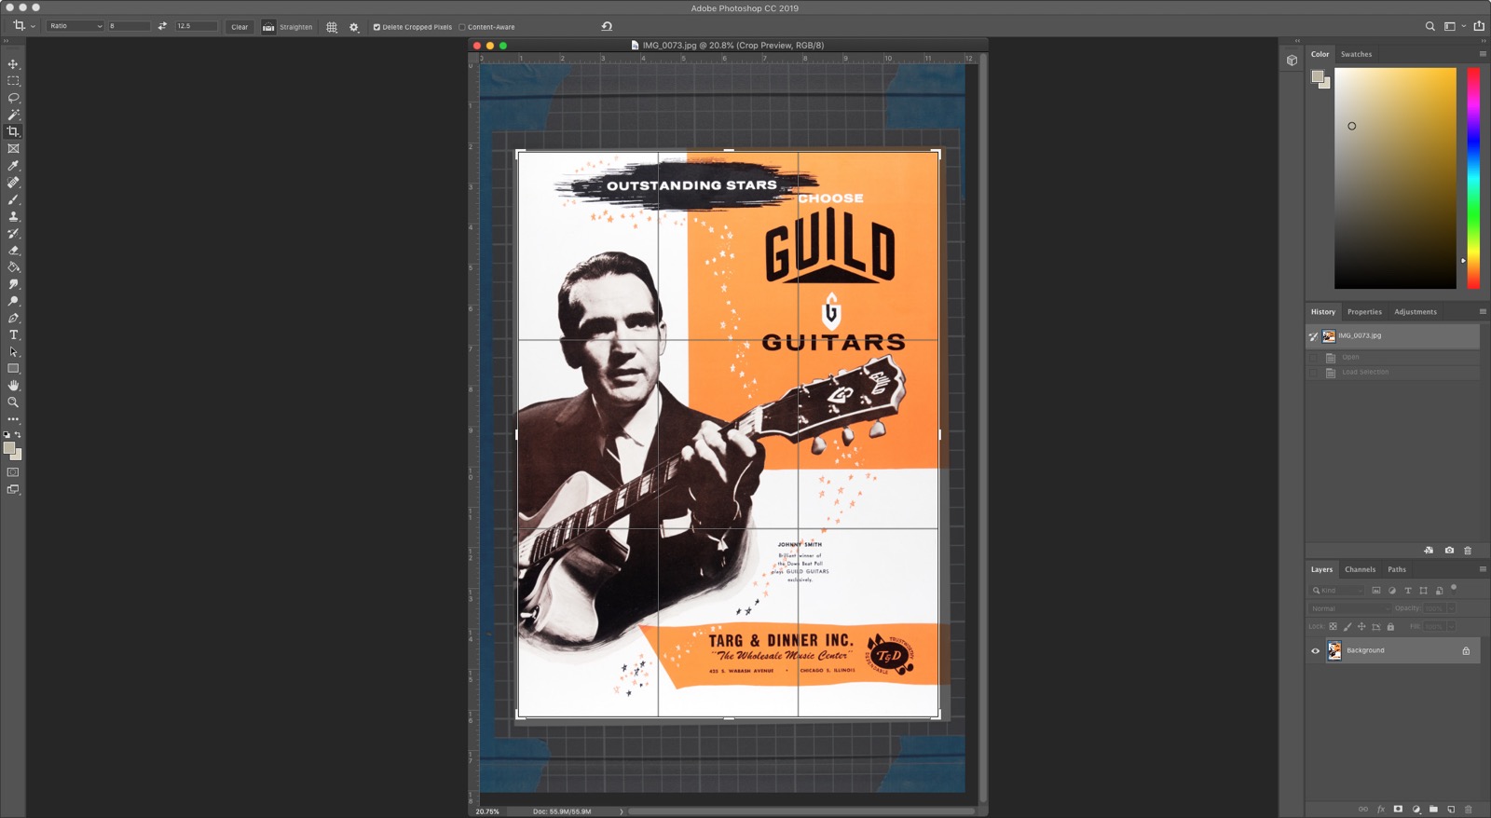Image resolution: width=1491 pixels, height=818 pixels.
Task: Select the Healing Brush tool
Action: [x=13, y=183]
